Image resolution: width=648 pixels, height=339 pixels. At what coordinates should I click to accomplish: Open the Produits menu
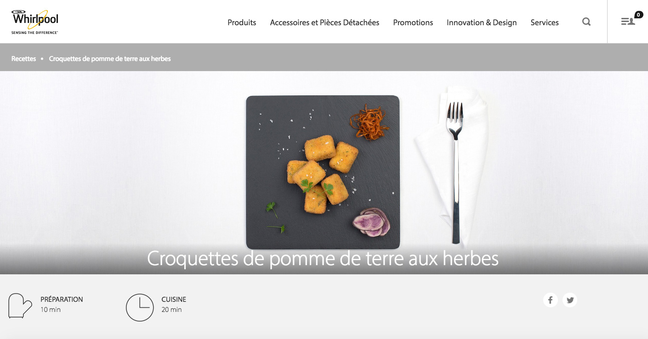242,22
